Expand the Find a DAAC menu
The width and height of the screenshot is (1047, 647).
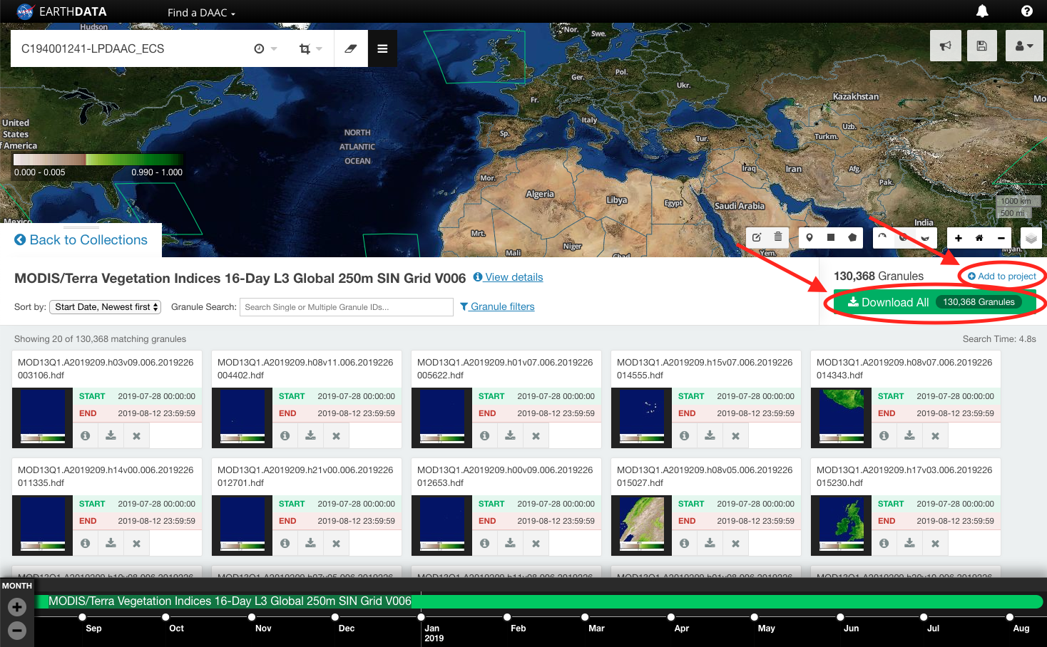pyautogui.click(x=201, y=12)
